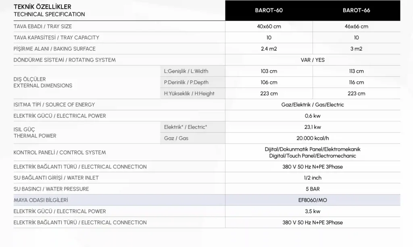Click the L:Genişlik / L:Width sub-label

click(x=186, y=71)
